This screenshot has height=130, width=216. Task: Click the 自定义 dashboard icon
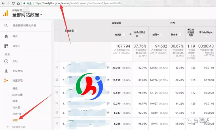[6, 46]
